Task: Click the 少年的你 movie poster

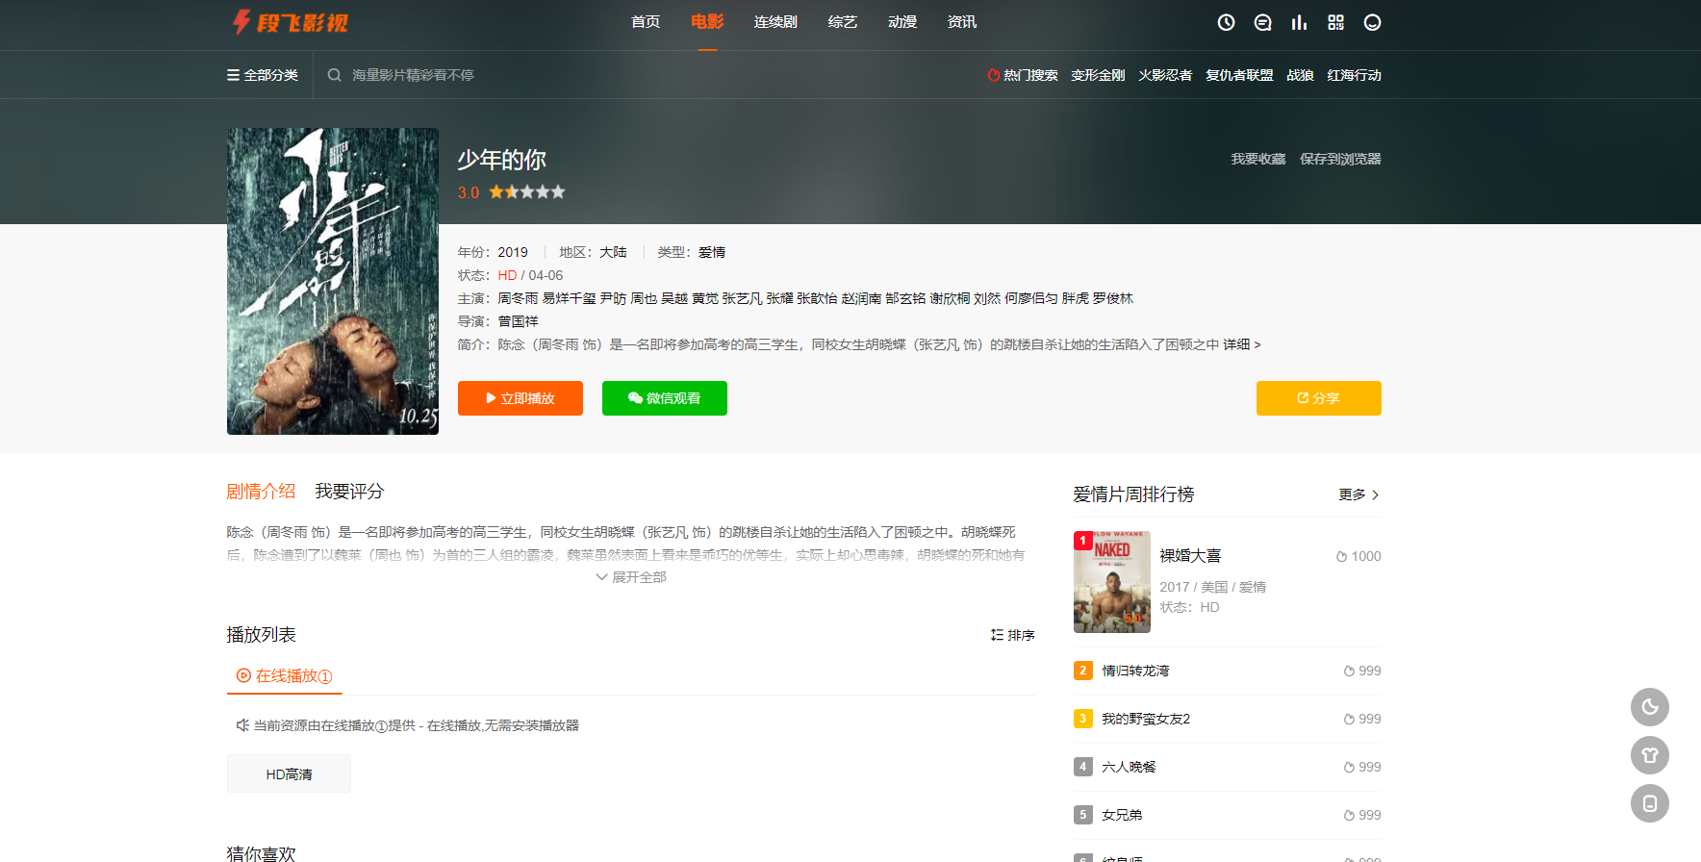Action: [x=333, y=281]
